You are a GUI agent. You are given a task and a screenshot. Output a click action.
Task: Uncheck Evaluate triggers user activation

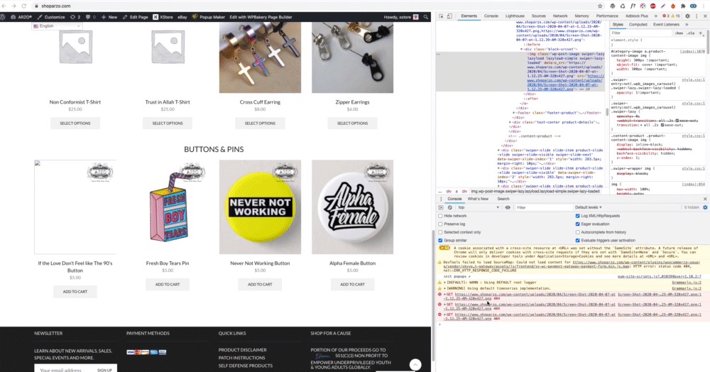[577, 240]
